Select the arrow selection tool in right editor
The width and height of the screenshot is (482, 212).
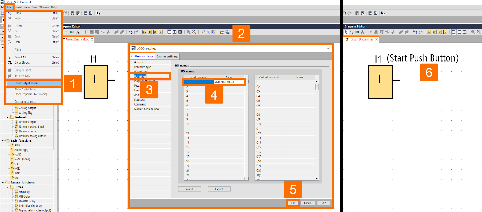[346, 32]
